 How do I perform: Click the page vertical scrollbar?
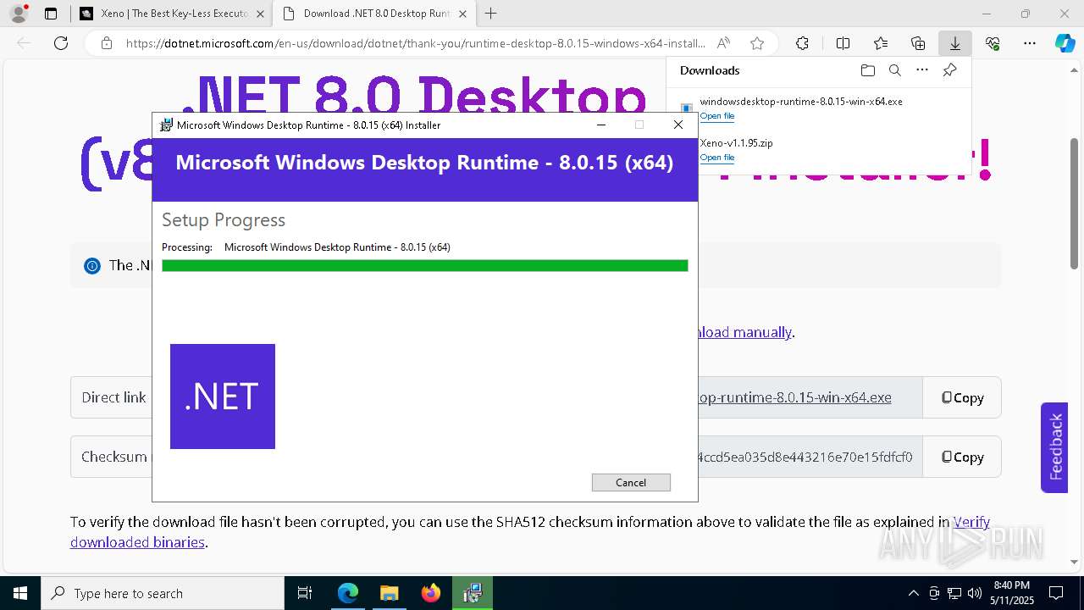point(1075,203)
